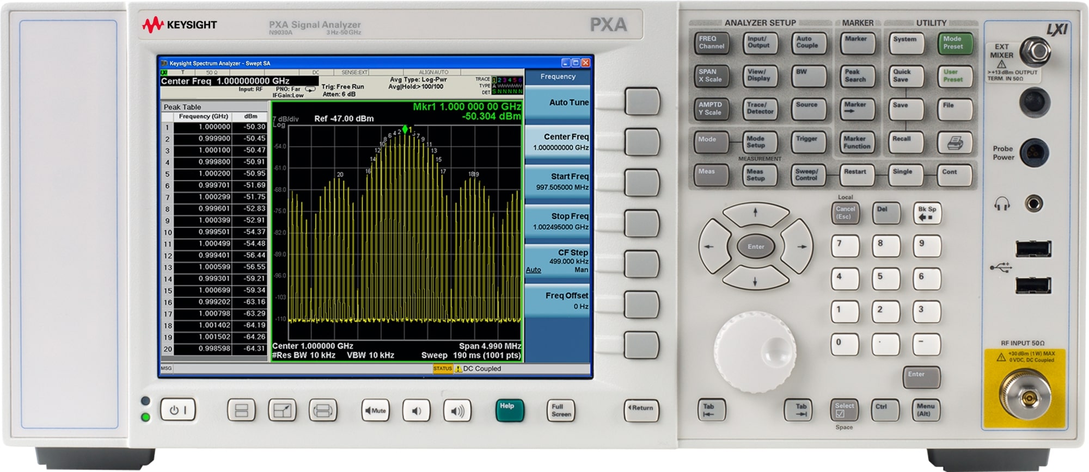Click the Bk Sp backspace key
Screen dimensions: 1089x472
point(927,213)
